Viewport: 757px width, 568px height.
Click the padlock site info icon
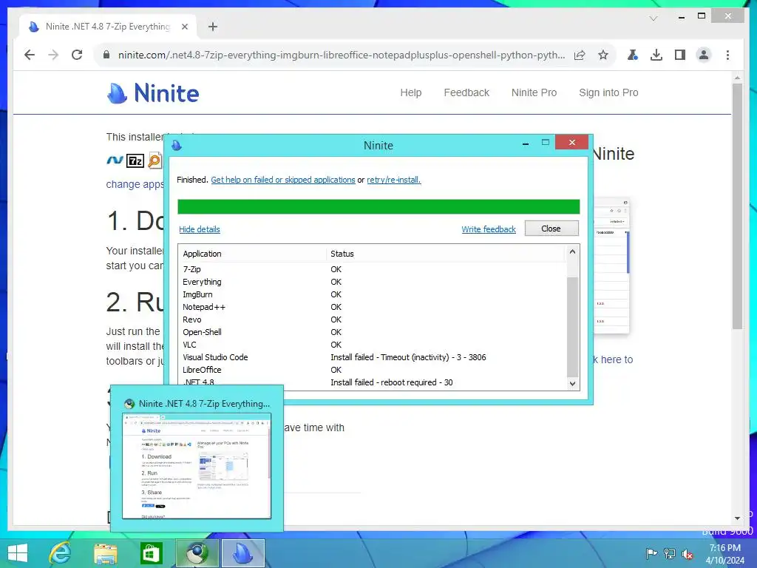(106, 55)
